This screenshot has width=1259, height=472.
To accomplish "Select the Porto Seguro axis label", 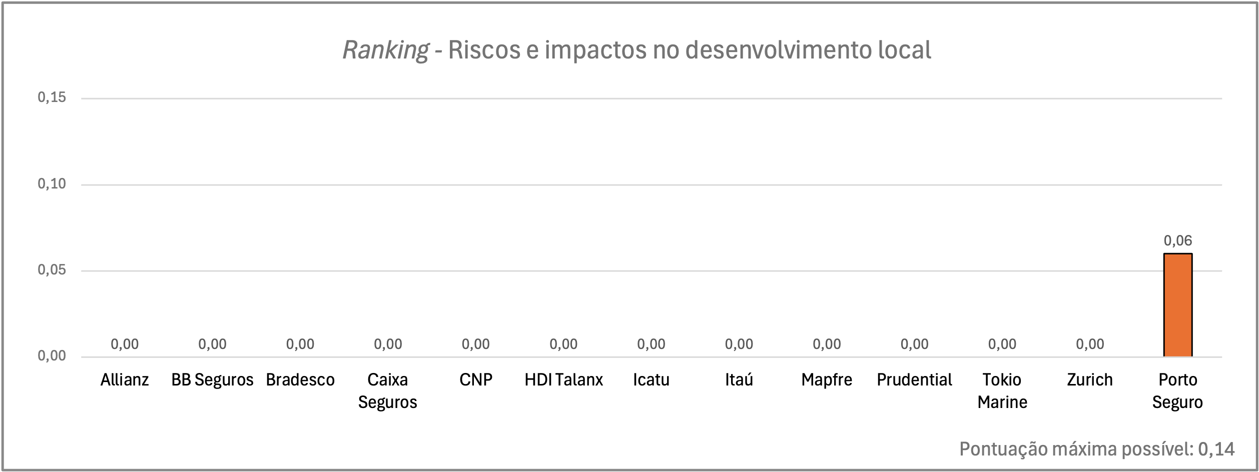I will tap(1177, 391).
